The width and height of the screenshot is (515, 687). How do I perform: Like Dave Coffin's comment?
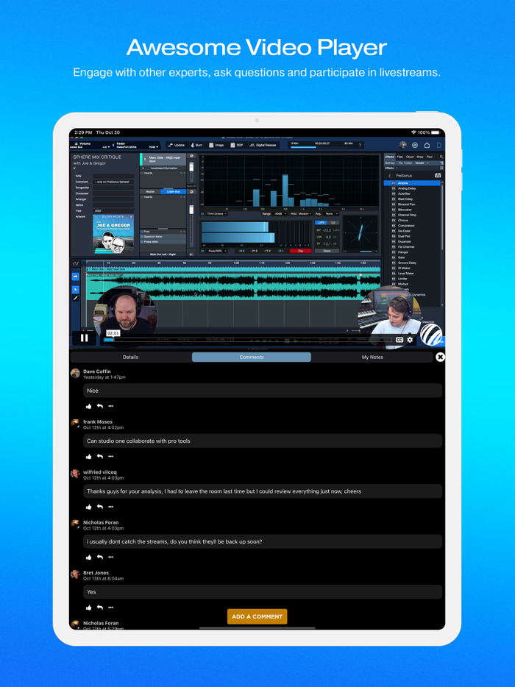(88, 406)
